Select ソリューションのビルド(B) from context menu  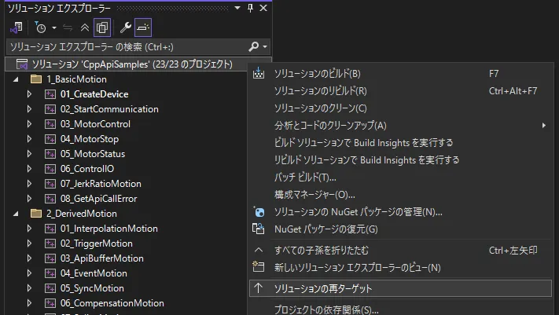[317, 73]
